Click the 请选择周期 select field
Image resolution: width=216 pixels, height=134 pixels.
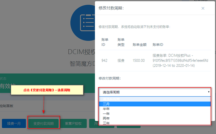pos(155,92)
